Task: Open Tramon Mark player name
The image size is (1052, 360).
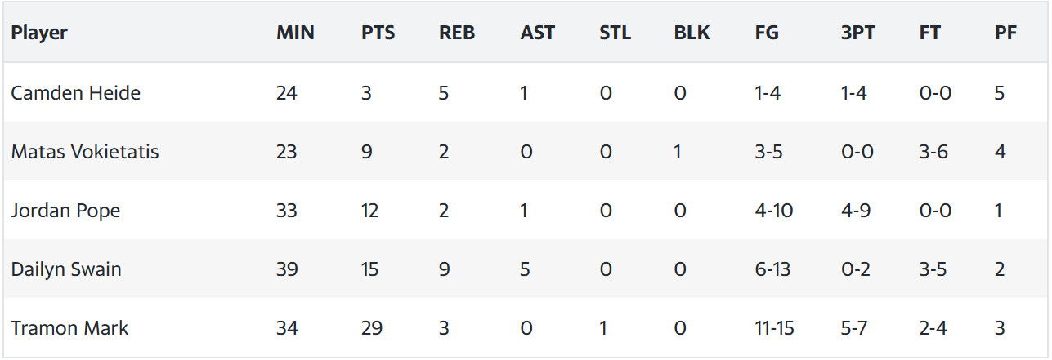Action: [x=69, y=328]
